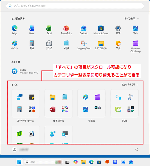This screenshot has height=166, width=150.
Task: Expand 創造性 small icons folder
Action: tap(98, 108)
